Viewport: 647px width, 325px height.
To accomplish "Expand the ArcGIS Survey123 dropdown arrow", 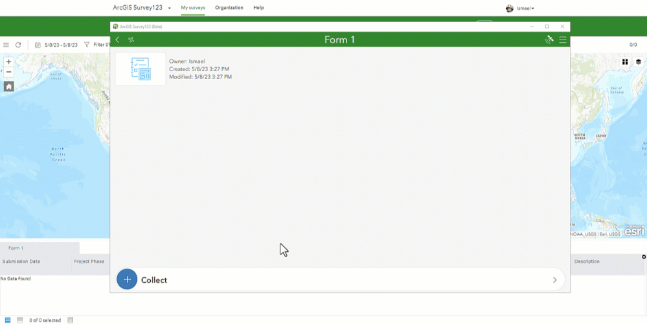I will [x=170, y=8].
